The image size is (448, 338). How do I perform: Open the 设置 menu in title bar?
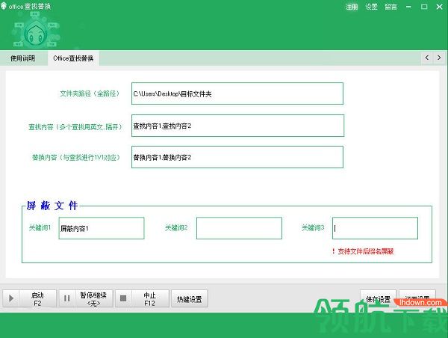pyautogui.click(x=371, y=7)
